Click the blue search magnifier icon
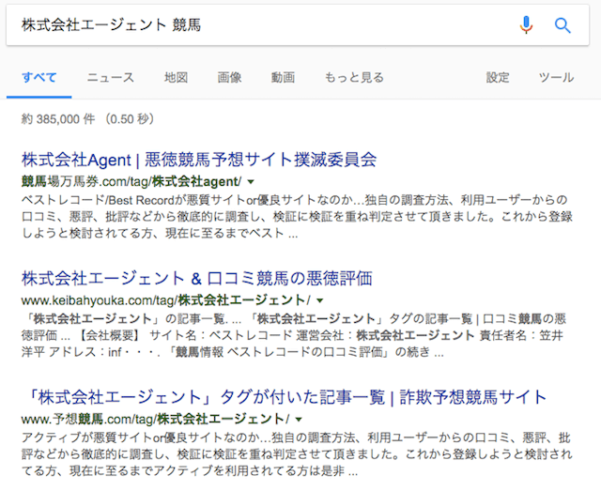Viewport: 601px width, 491px height. [x=562, y=25]
